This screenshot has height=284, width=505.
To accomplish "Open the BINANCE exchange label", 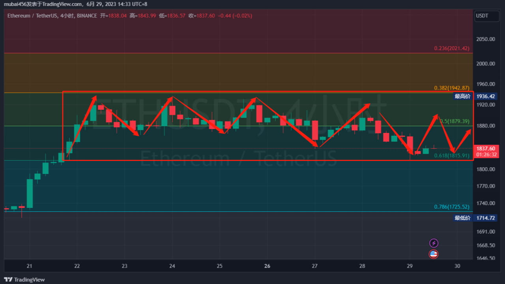I will click(86, 16).
